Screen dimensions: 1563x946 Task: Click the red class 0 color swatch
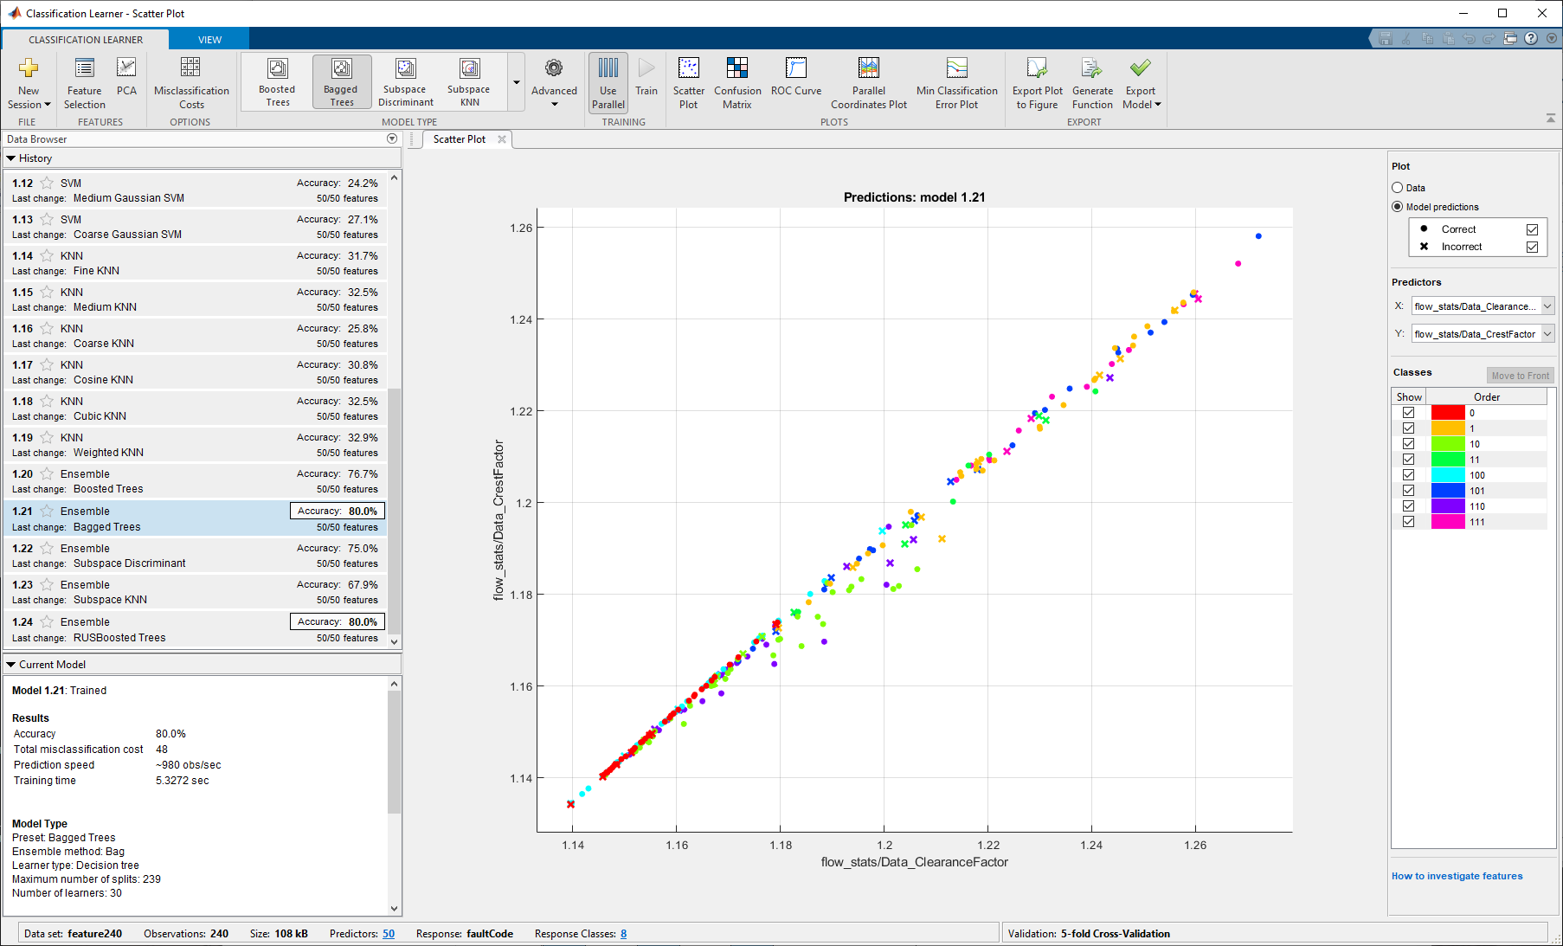pos(1447,413)
